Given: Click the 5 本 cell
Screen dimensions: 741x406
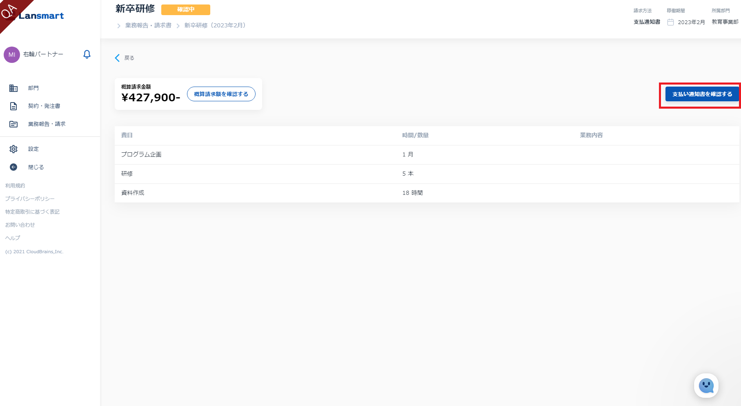Looking at the screenshot, I should [x=408, y=174].
